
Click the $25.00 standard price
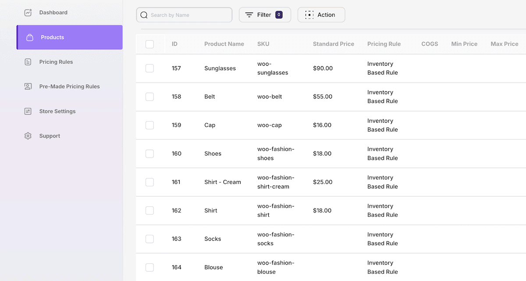[x=323, y=182]
